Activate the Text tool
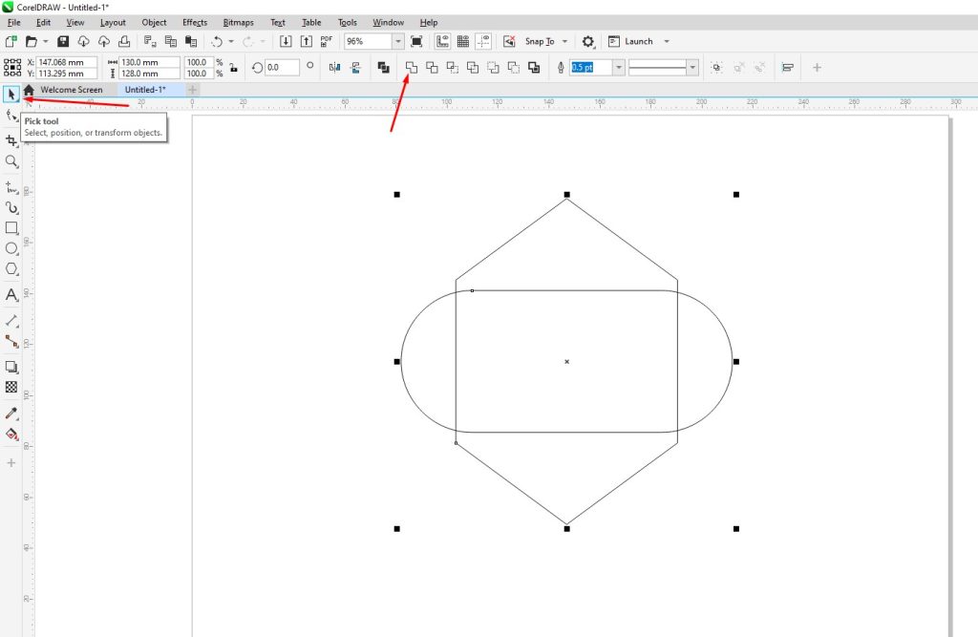The width and height of the screenshot is (978, 637). (x=12, y=295)
